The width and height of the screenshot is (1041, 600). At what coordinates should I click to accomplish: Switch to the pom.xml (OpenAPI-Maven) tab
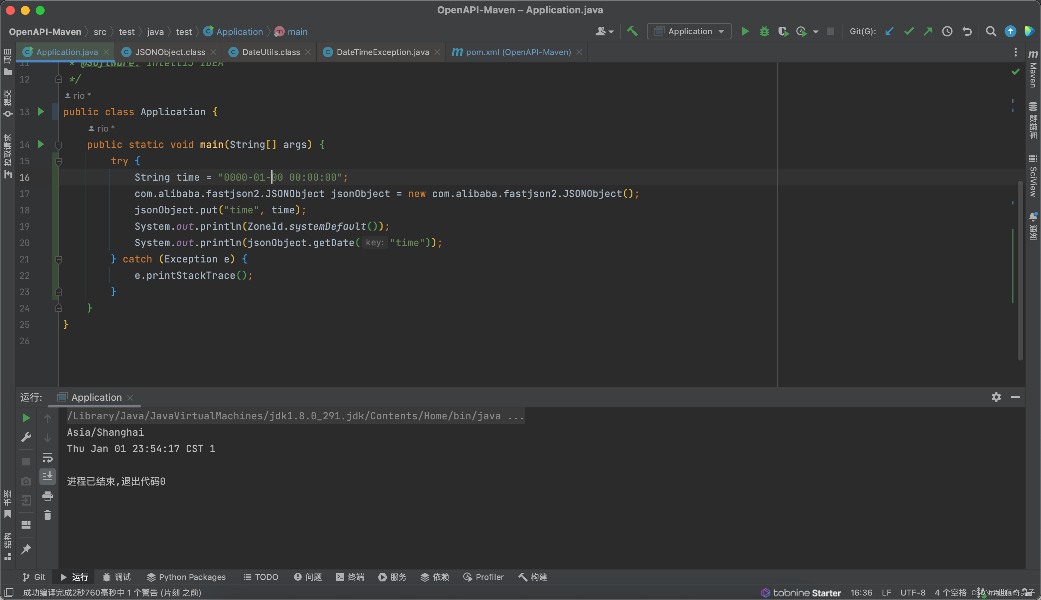(x=518, y=52)
